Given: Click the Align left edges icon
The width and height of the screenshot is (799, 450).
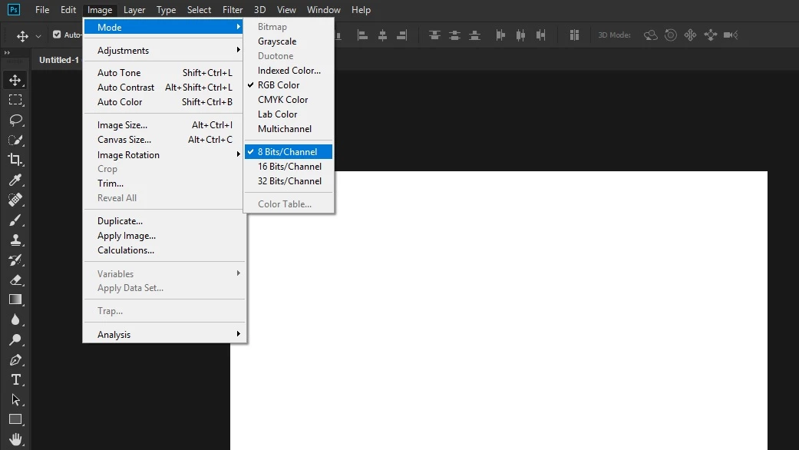Looking at the screenshot, I should click(362, 35).
